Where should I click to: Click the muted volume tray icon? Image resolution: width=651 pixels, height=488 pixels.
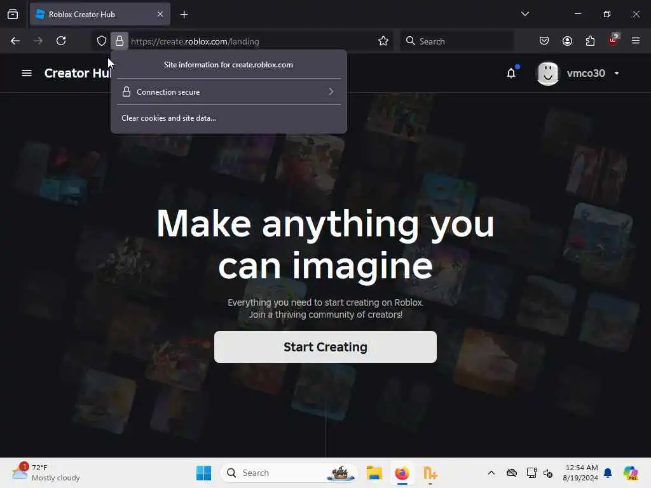point(548,473)
